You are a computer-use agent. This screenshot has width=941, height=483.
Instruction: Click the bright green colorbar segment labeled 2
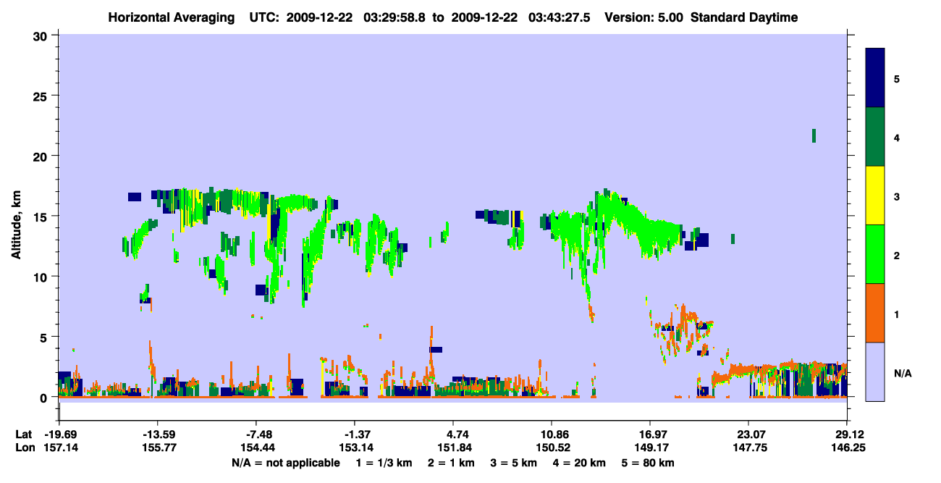(x=875, y=254)
